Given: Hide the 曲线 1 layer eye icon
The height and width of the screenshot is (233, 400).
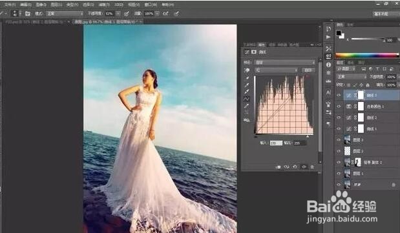Looking at the screenshot, I should tap(339, 128).
